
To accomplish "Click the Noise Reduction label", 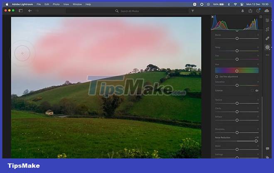I will click(223, 138).
